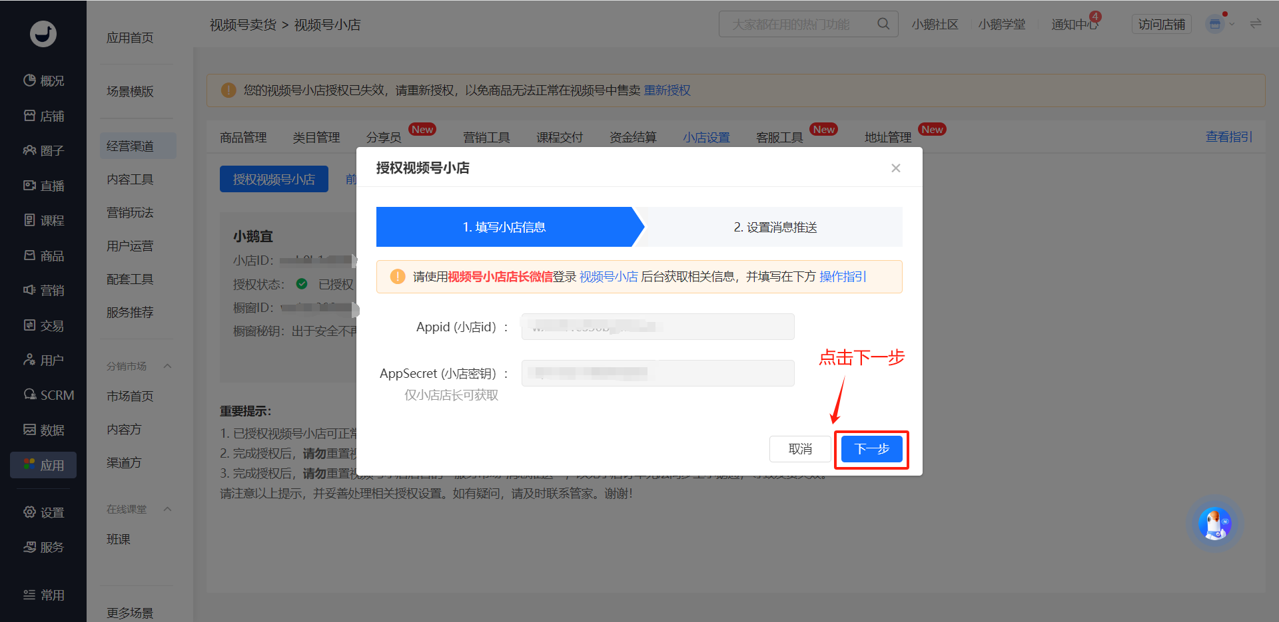Open 通知中心 in top bar
This screenshot has height=622, width=1279.
point(1074,24)
